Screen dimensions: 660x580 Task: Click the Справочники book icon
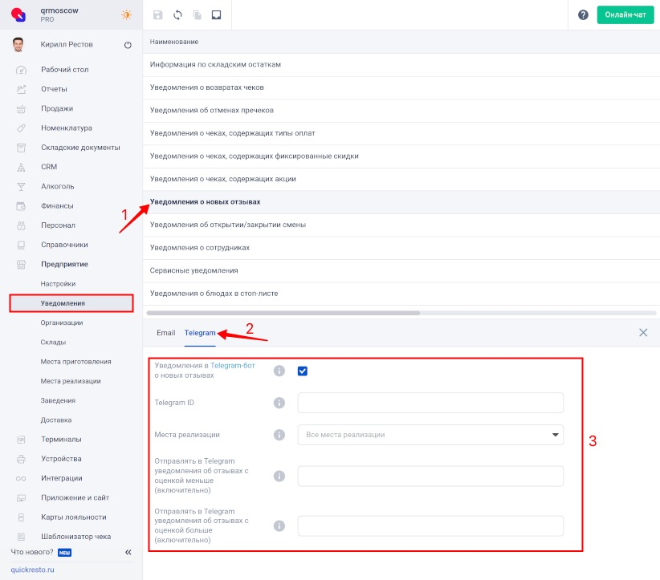pyautogui.click(x=21, y=245)
